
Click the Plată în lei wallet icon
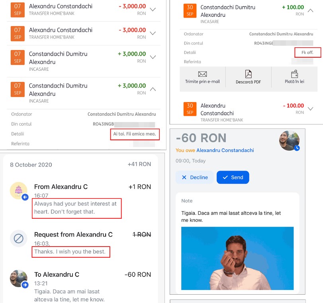point(294,74)
